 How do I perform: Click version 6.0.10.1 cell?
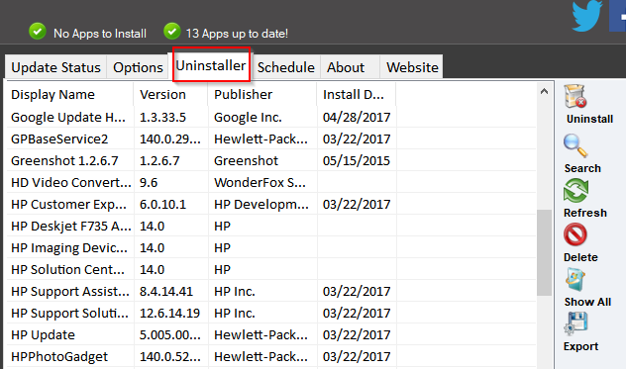click(x=162, y=204)
